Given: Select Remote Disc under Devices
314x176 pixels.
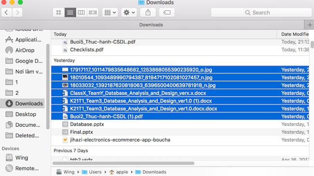Looking at the screenshot, I should click(x=27, y=168).
